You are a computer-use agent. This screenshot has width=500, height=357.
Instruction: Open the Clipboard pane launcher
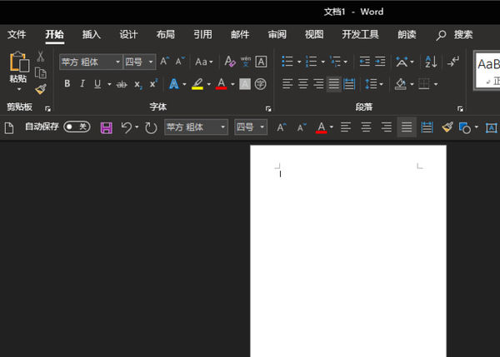click(47, 109)
